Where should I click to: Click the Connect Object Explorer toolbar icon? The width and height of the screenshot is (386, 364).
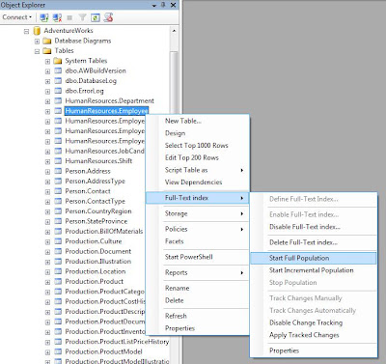tap(44, 17)
